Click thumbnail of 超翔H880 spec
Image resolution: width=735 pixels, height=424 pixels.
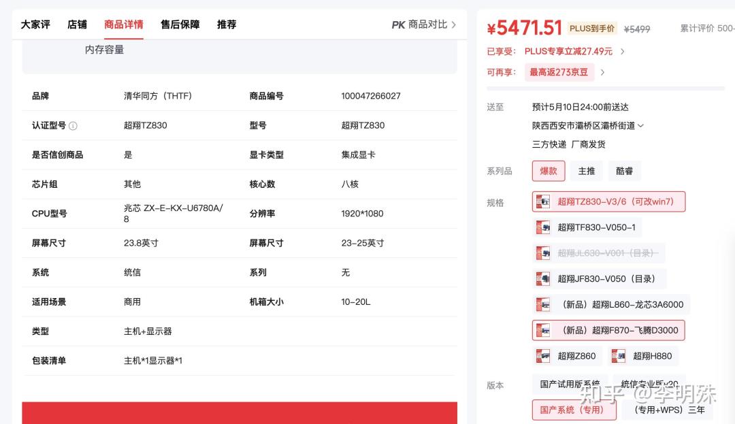pyautogui.click(x=618, y=356)
